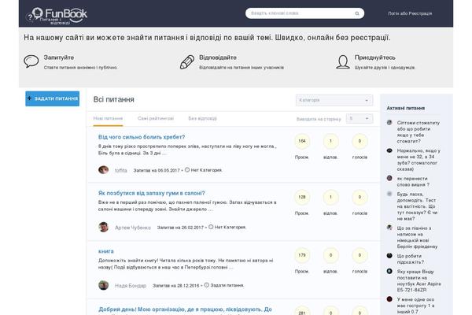Click Логін або Реєстрація link
This screenshot has height=315, width=472.
click(x=410, y=13)
